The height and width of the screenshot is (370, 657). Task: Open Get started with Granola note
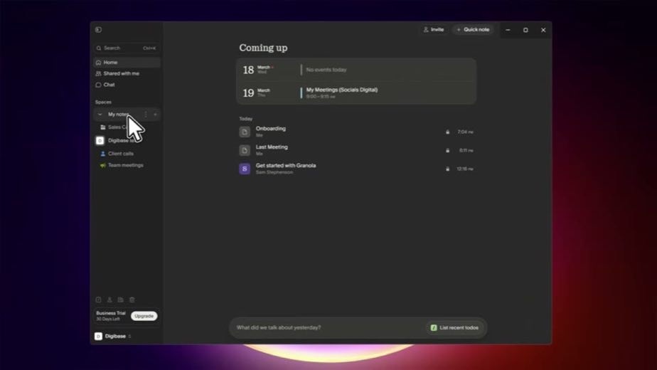coord(356,169)
